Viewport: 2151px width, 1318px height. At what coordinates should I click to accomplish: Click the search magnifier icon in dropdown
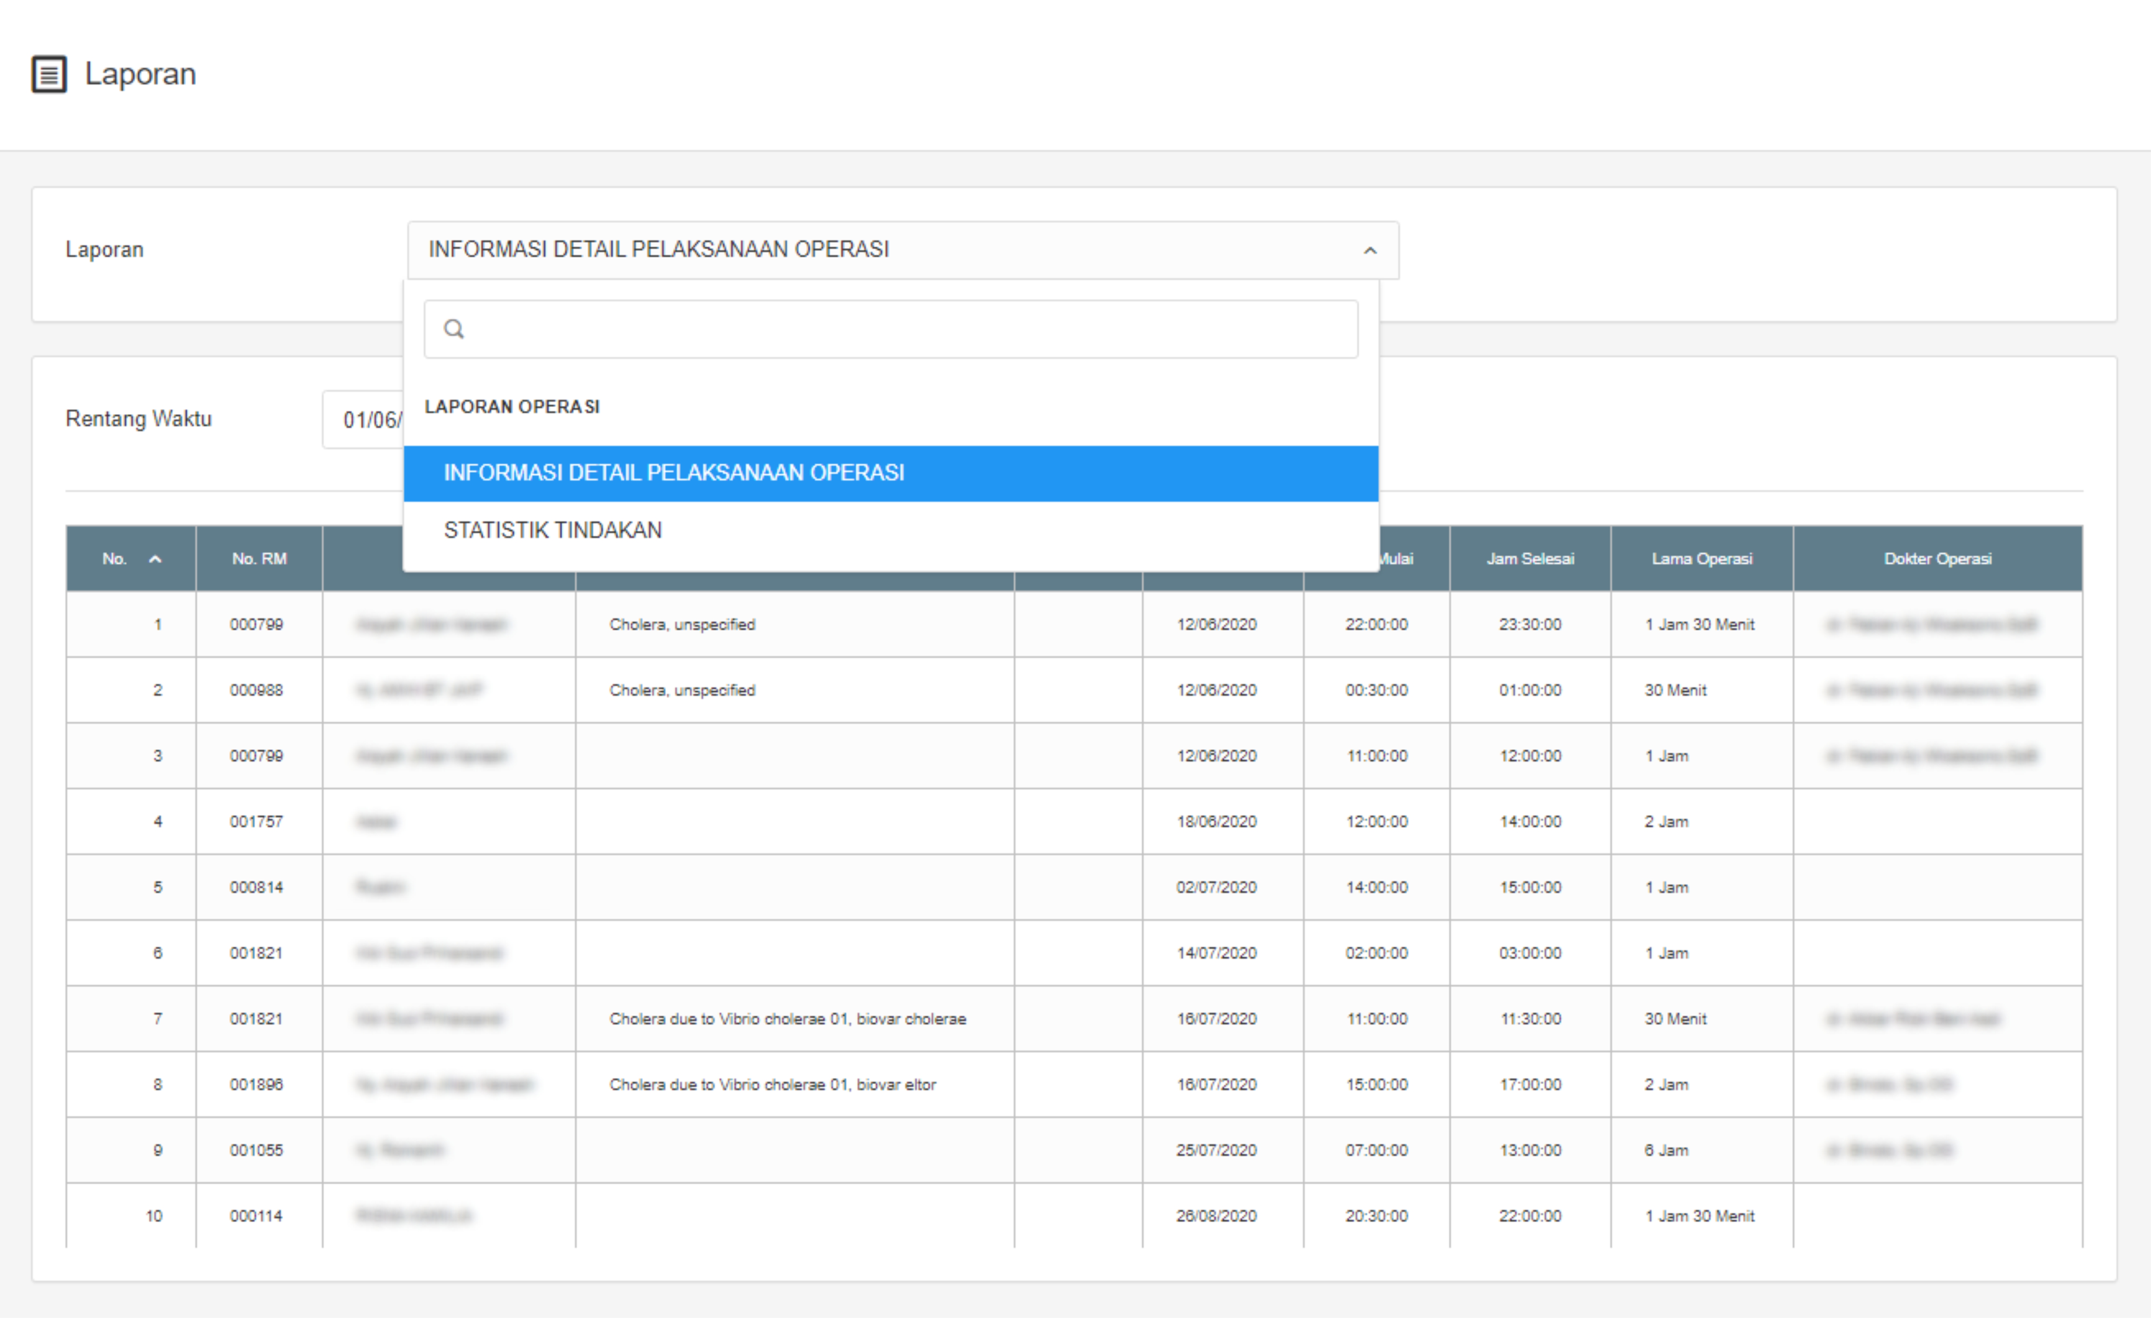pos(454,329)
